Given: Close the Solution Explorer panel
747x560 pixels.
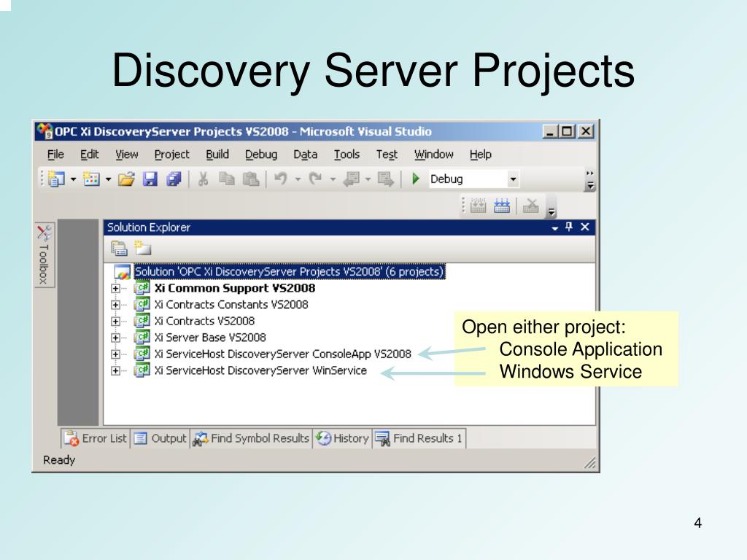Looking at the screenshot, I should click(585, 227).
